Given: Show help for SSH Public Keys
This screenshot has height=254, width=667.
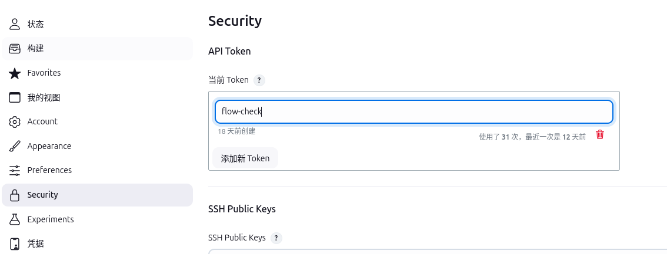Looking at the screenshot, I should point(276,238).
